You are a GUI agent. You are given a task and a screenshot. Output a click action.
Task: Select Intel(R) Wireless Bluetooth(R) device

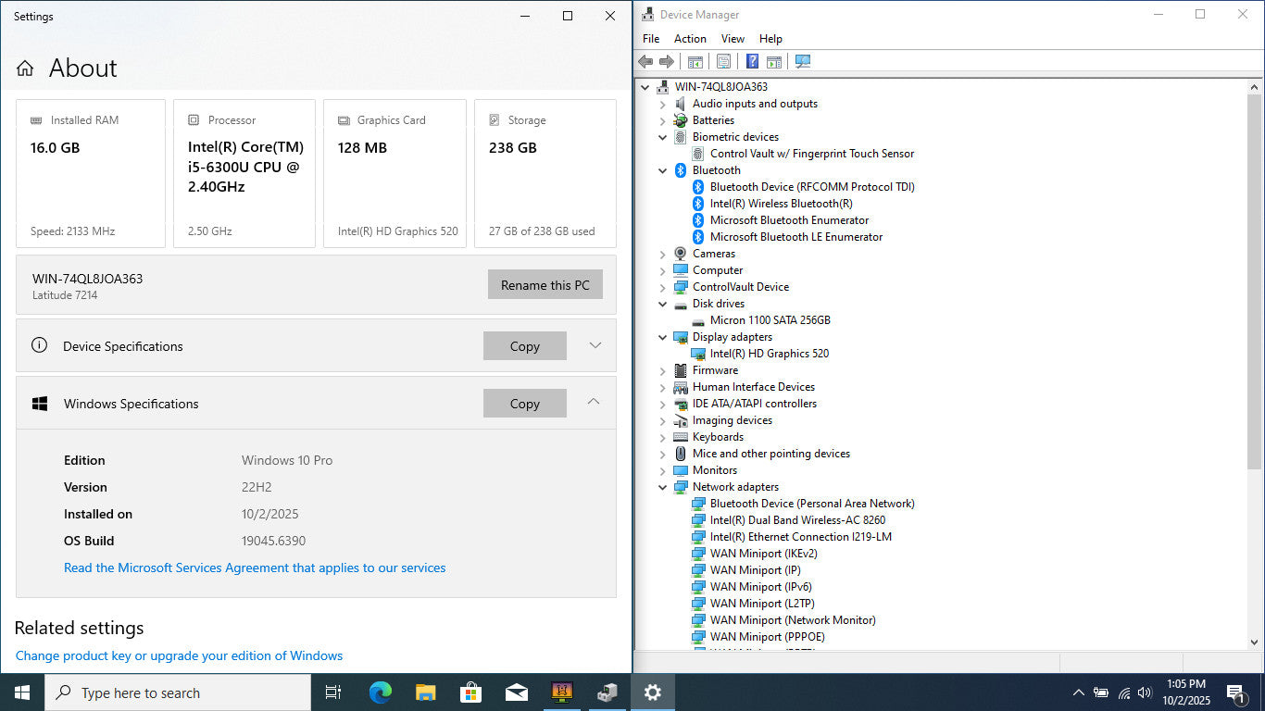point(781,204)
